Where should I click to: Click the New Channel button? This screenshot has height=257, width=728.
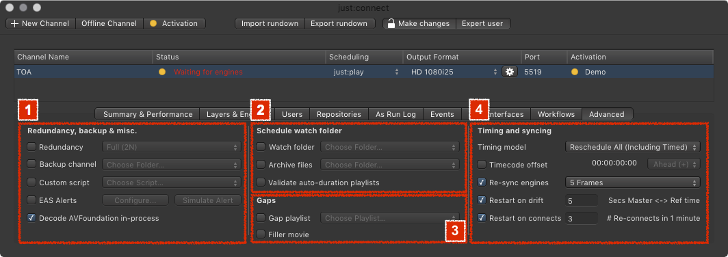pos(40,23)
